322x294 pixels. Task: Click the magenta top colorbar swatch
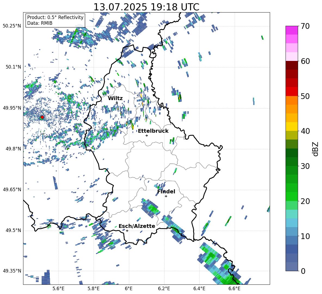point(292,30)
